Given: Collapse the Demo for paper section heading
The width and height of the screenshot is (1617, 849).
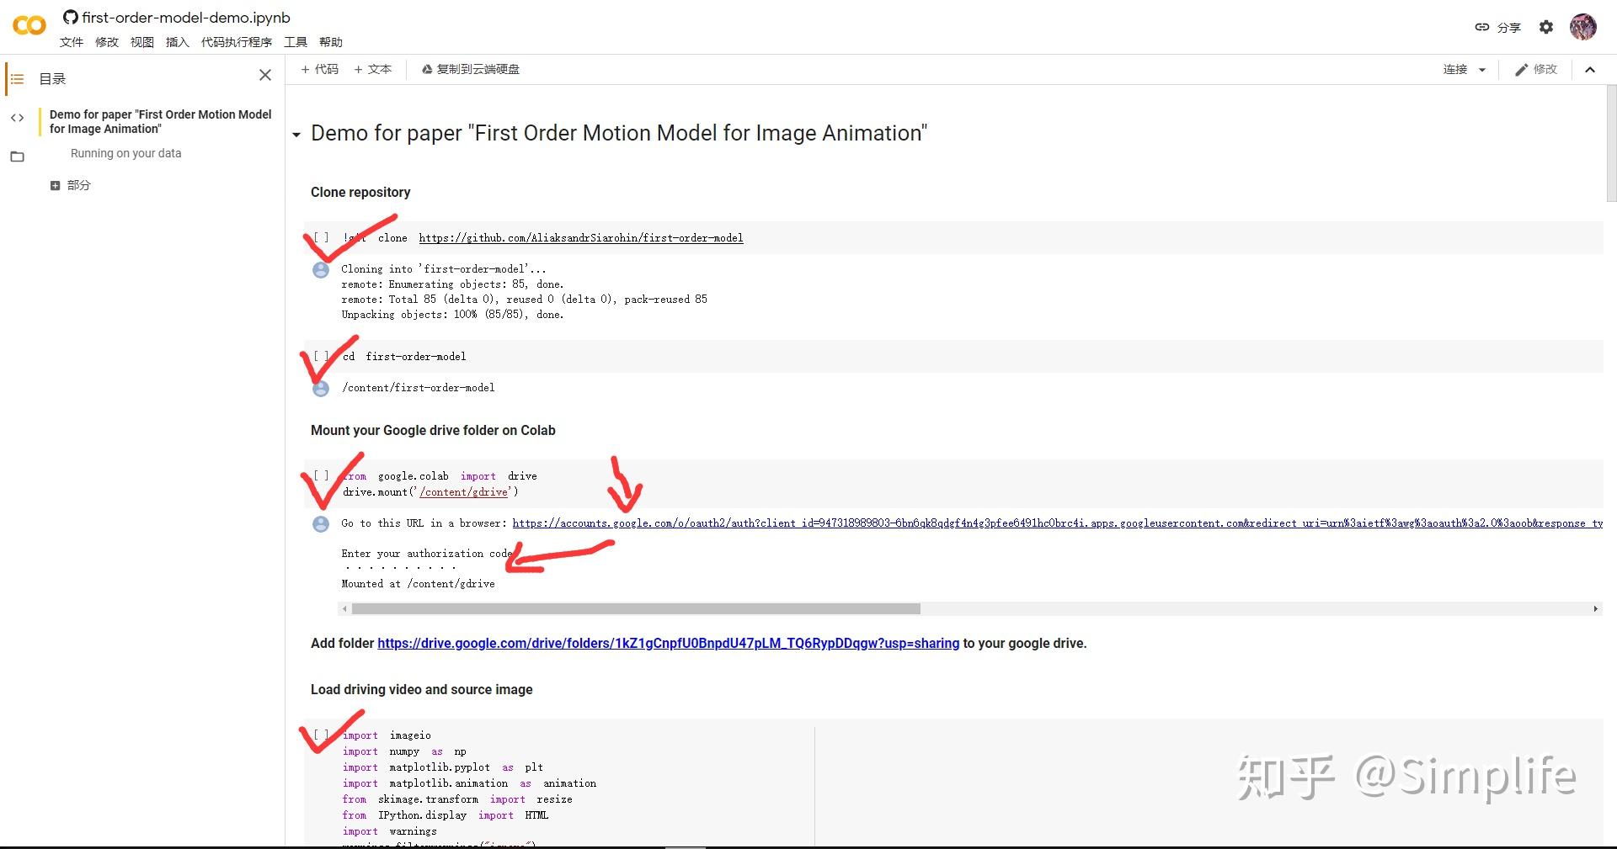Looking at the screenshot, I should [x=296, y=135].
